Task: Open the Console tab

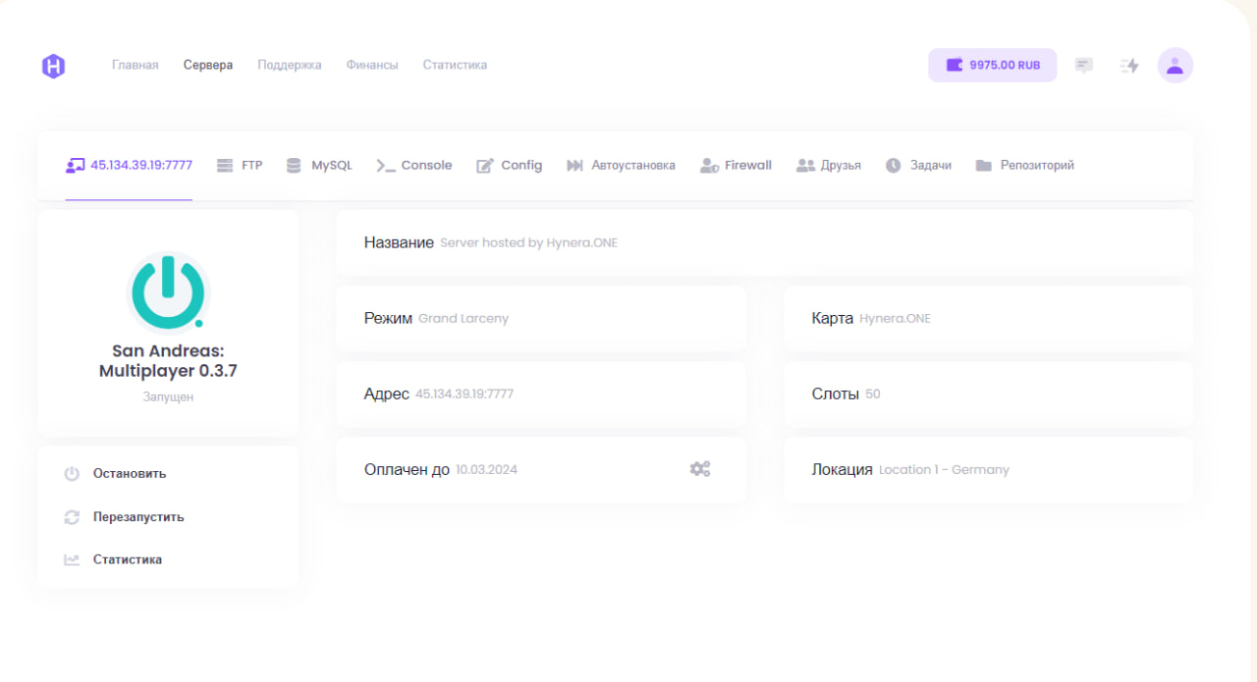Action: tap(415, 166)
